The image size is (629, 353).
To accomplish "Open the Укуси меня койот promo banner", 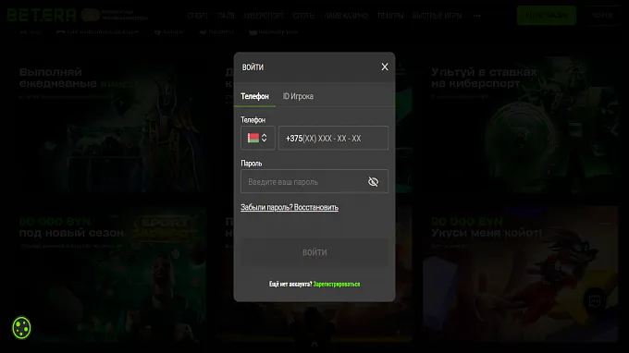I will coord(520,274).
